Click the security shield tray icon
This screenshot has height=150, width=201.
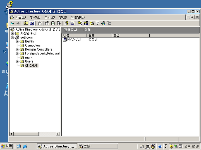pyautogui.click(x=171, y=146)
